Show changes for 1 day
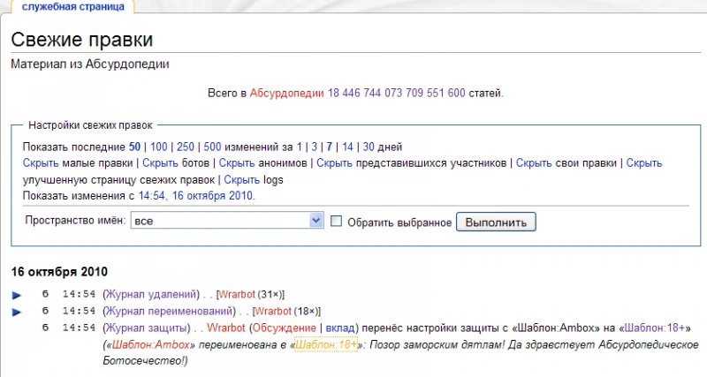Image resolution: width=707 pixels, height=377 pixels. (299, 147)
